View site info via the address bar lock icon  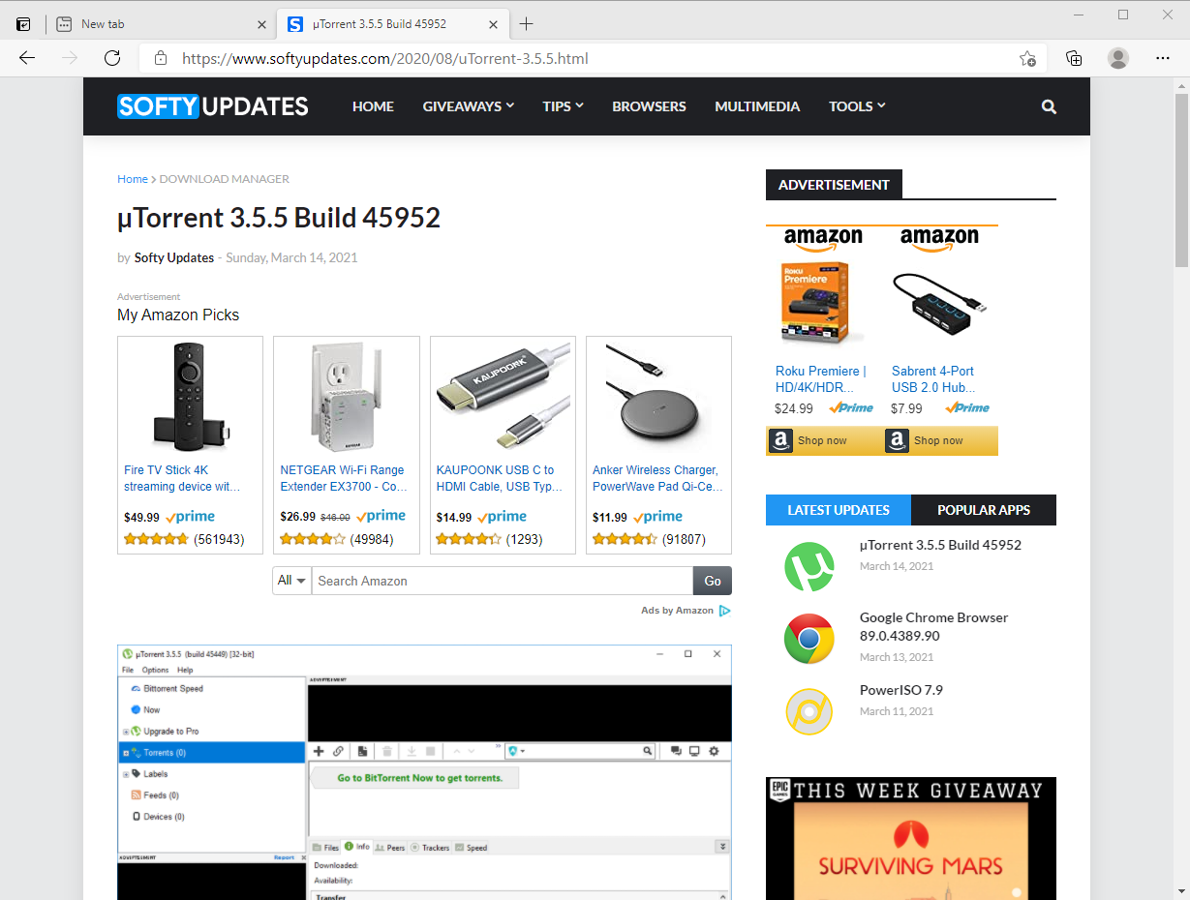pyautogui.click(x=162, y=58)
